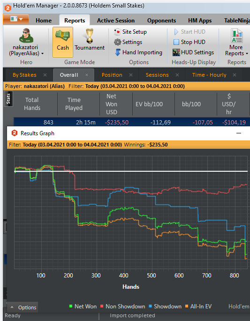Expand More Reports dropdown arrow
This screenshot has height=321, width=250.
[x=247, y=54]
